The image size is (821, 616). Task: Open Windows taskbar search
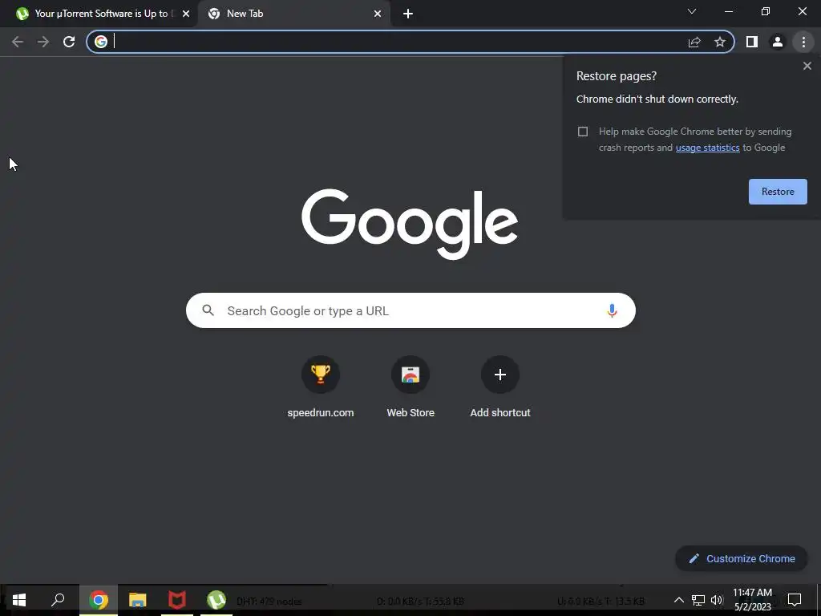point(58,600)
